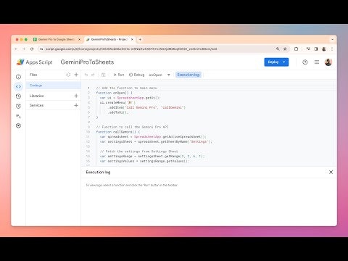Bookmark this page with the star
Screen dimensions: 348x261
[x=285, y=49]
